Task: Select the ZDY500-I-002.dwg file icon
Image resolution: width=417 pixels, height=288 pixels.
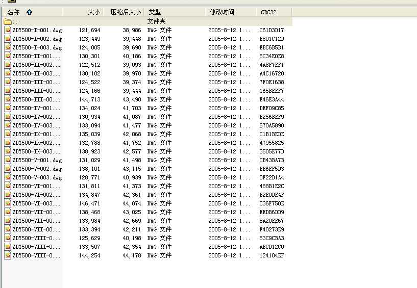Action: [8, 39]
